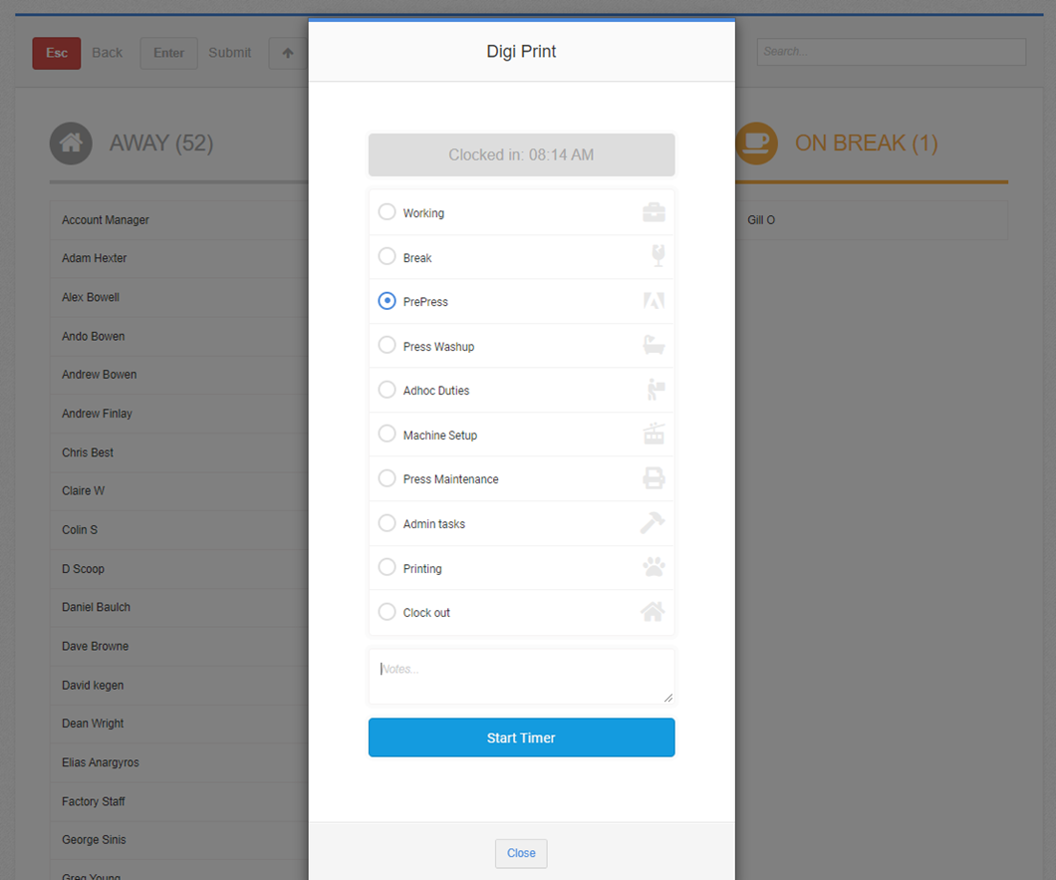The width and height of the screenshot is (1056, 880).
Task: Click the ON BREAK coffee cup icon
Action: point(756,143)
